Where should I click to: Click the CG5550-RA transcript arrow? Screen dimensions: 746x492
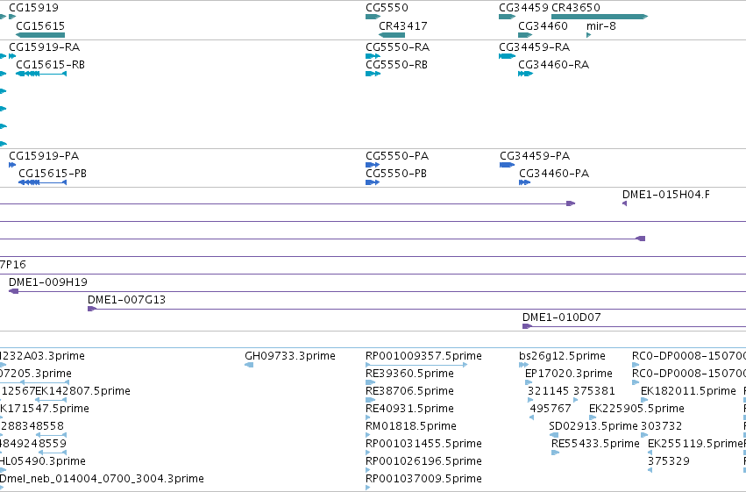point(373,56)
